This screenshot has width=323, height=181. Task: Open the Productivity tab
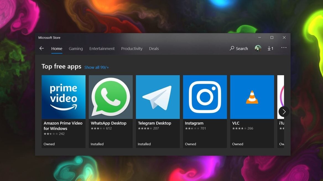coord(132,48)
